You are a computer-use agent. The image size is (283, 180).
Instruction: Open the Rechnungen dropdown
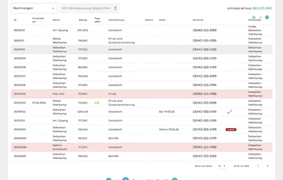click(34, 8)
